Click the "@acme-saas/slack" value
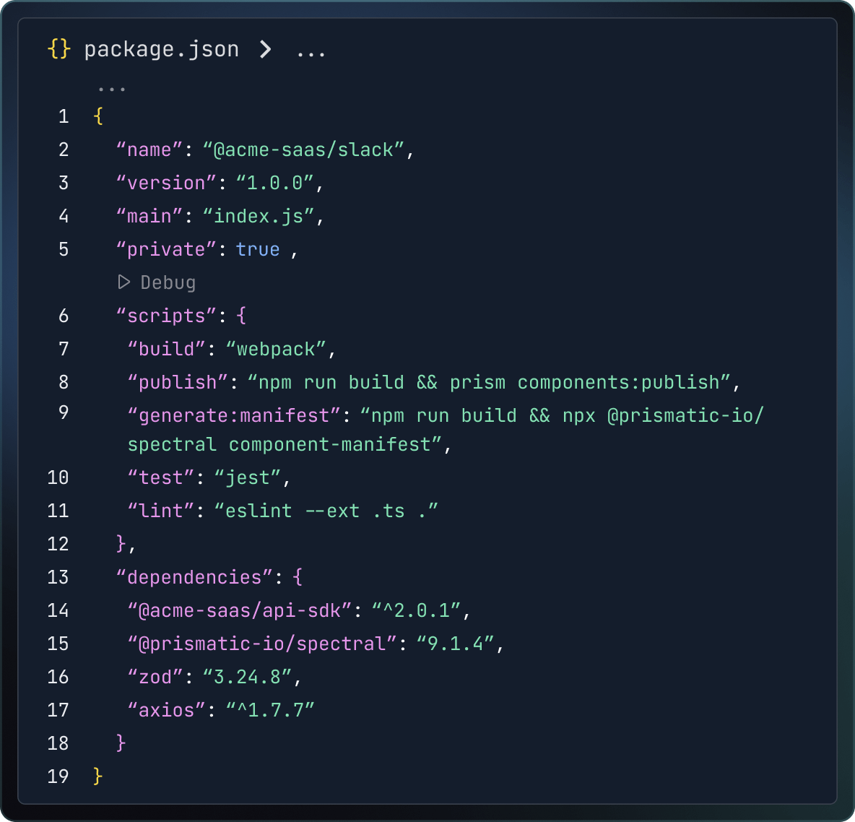855x822 pixels. 303,150
